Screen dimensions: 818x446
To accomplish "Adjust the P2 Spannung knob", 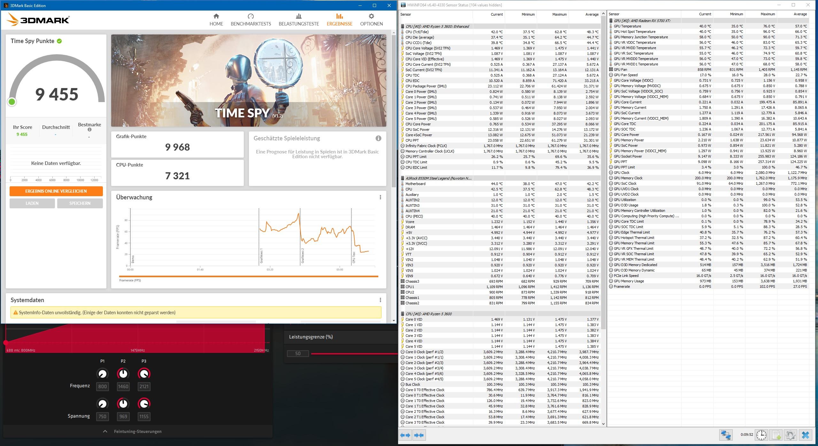I will (123, 404).
